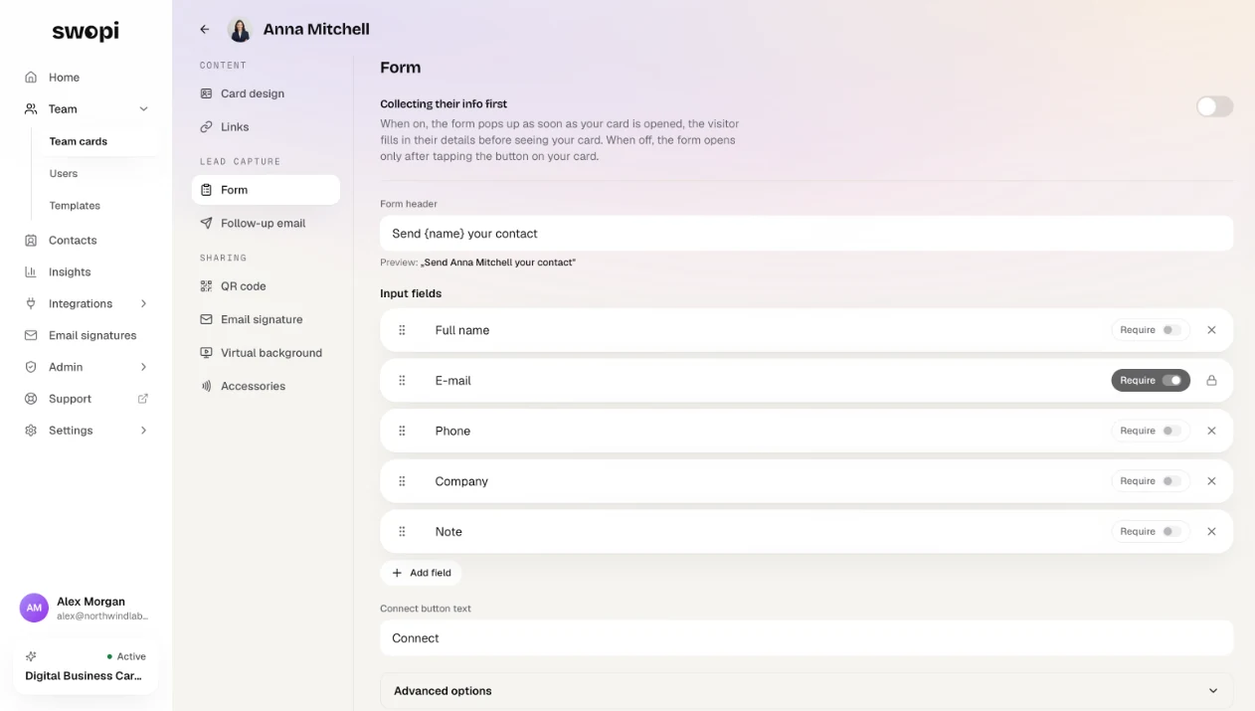
Task: Click the Virtual background monitor icon
Action: coord(206,353)
